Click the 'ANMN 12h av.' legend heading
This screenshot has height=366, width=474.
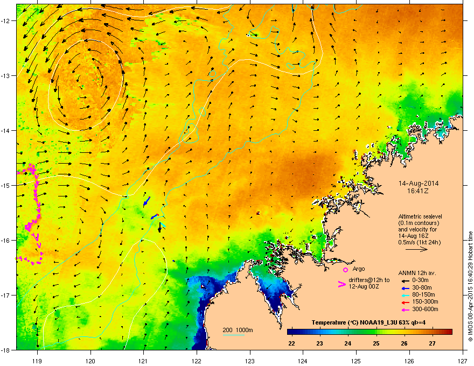417,273
